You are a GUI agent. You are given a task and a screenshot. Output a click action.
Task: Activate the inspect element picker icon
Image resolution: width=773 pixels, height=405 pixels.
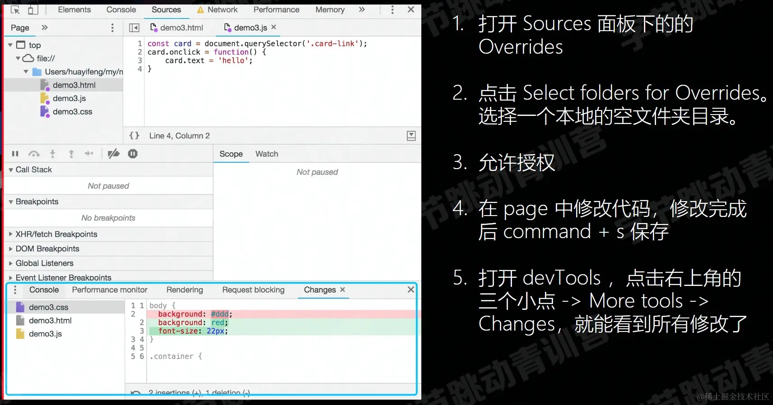(x=15, y=9)
